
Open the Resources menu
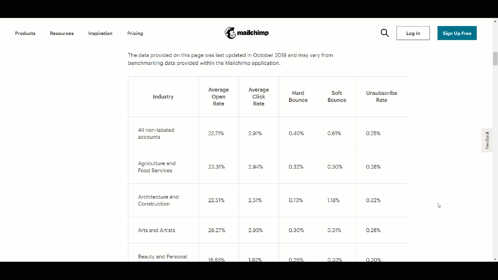click(x=62, y=33)
